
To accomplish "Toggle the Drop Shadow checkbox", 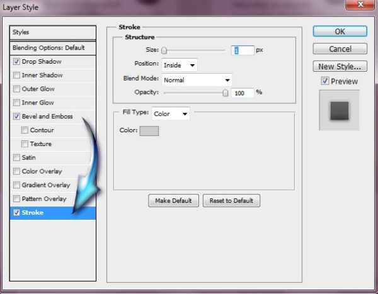I will click(x=16, y=62).
